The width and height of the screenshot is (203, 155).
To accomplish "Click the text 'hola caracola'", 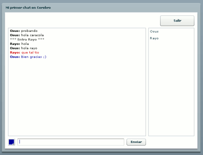I will tap(32, 35).
